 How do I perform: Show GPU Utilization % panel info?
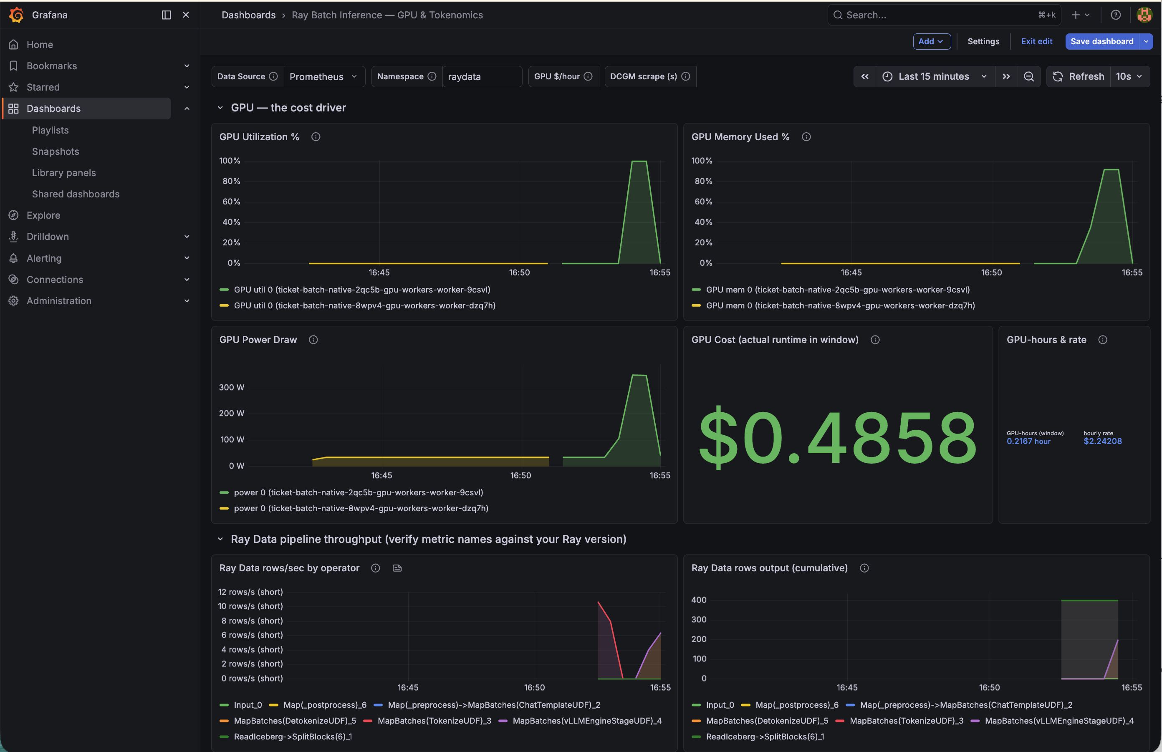pyautogui.click(x=316, y=137)
